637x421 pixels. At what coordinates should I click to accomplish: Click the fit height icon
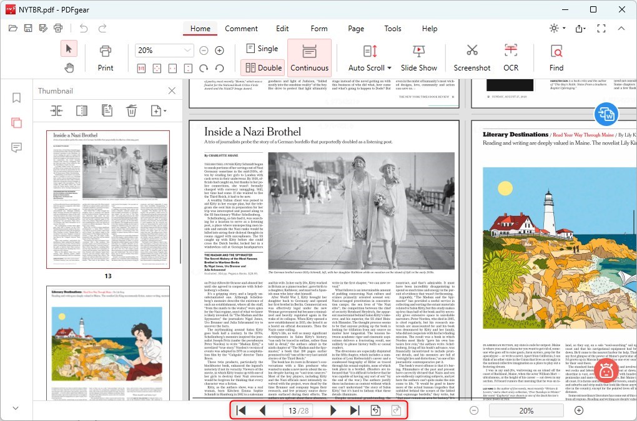[188, 69]
